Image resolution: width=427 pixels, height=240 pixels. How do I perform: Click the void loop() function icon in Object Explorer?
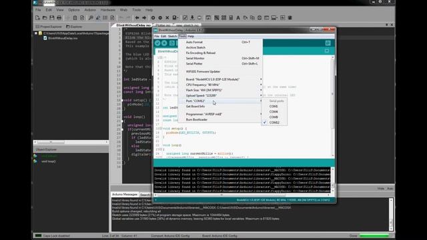(35, 161)
